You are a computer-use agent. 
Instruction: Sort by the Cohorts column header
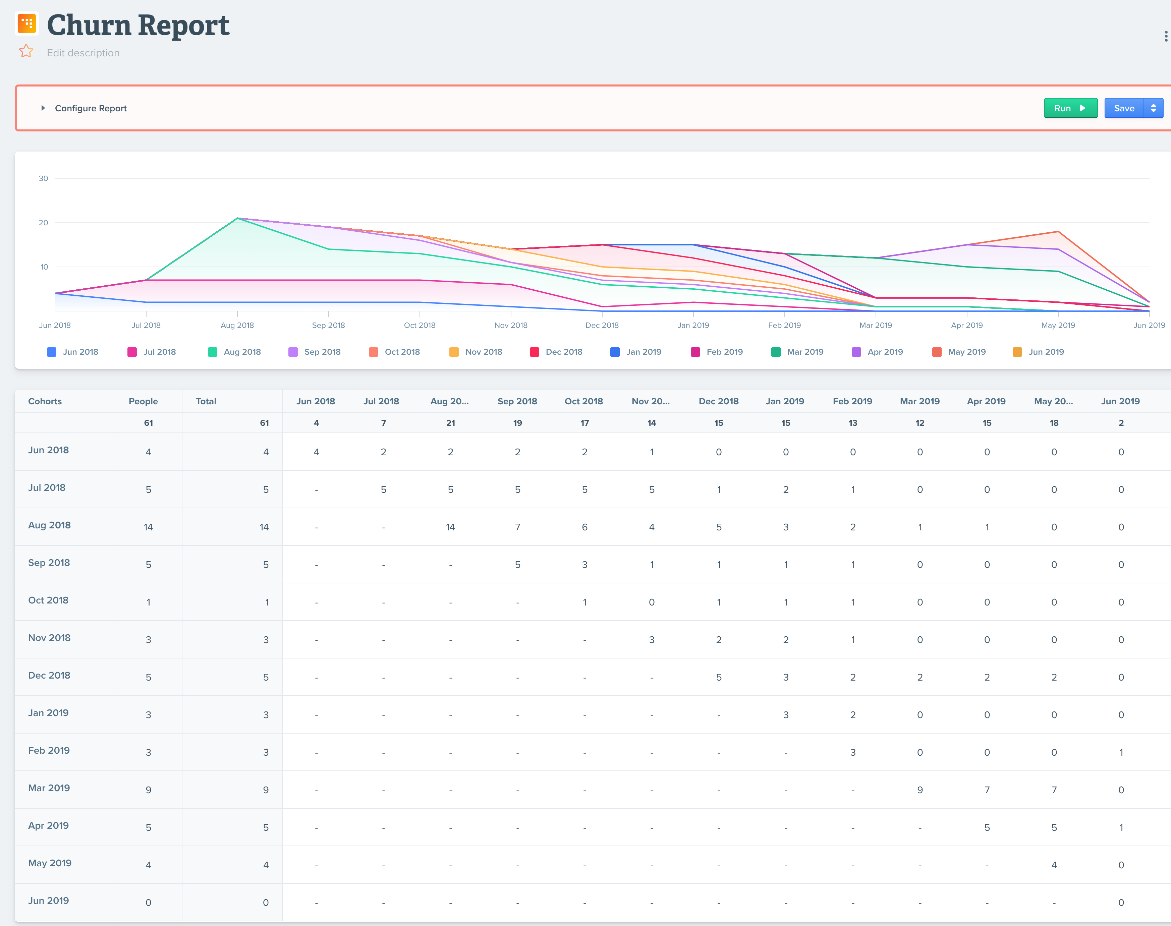coord(45,402)
